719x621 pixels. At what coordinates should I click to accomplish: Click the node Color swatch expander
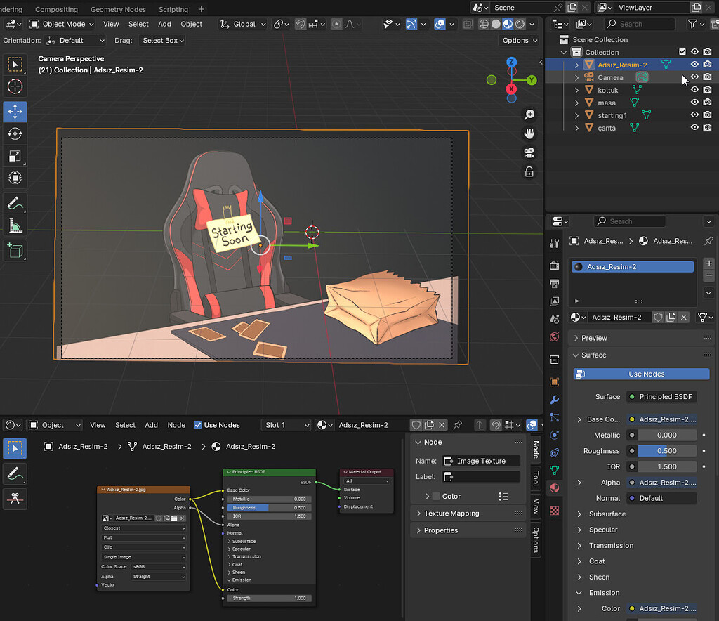tap(428, 496)
